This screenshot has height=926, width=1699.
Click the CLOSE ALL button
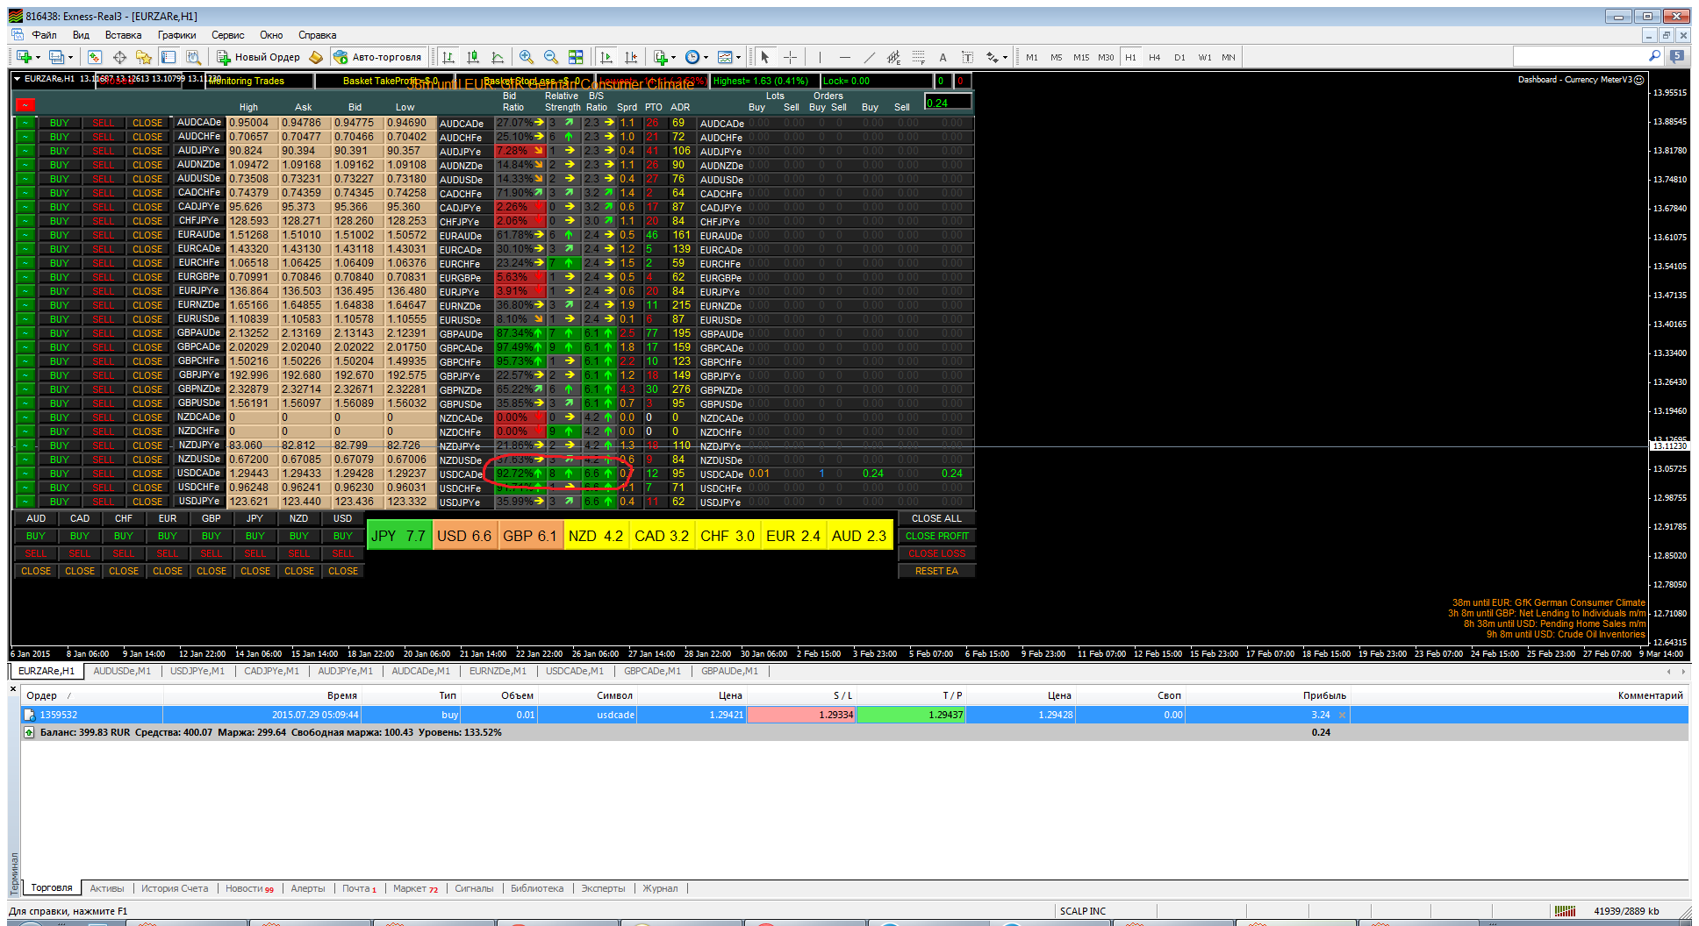click(936, 518)
